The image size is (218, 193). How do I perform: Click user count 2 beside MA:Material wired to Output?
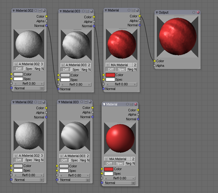pos(135,65)
